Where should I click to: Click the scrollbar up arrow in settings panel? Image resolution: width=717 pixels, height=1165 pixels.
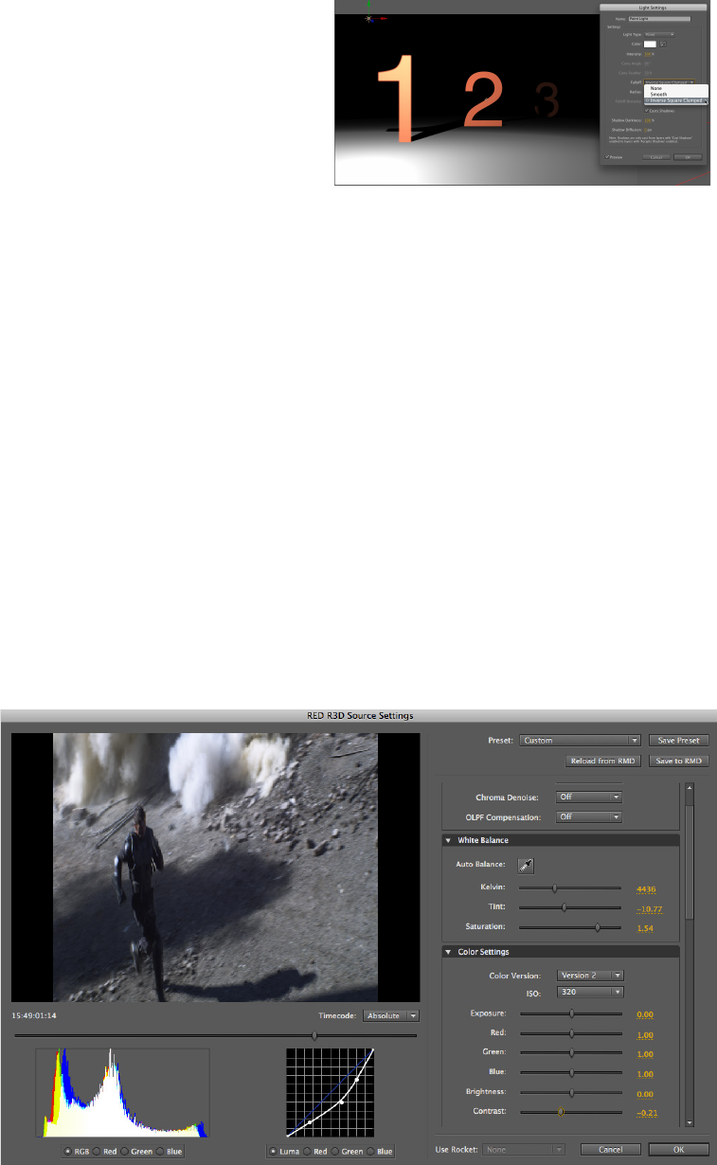689,786
